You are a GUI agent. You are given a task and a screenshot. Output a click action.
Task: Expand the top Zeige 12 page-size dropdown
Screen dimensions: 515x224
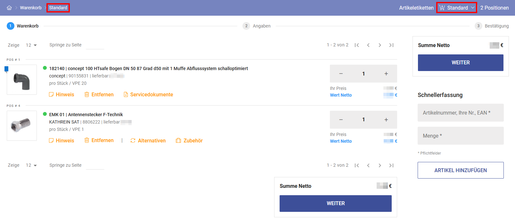[31, 45]
